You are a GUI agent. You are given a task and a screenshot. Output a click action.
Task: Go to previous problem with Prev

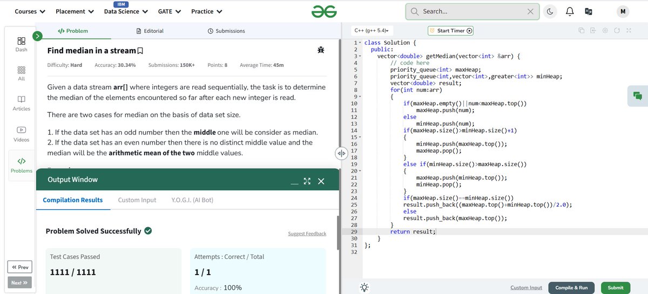19,267
